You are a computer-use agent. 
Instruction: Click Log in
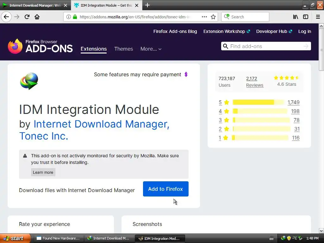(x=305, y=31)
